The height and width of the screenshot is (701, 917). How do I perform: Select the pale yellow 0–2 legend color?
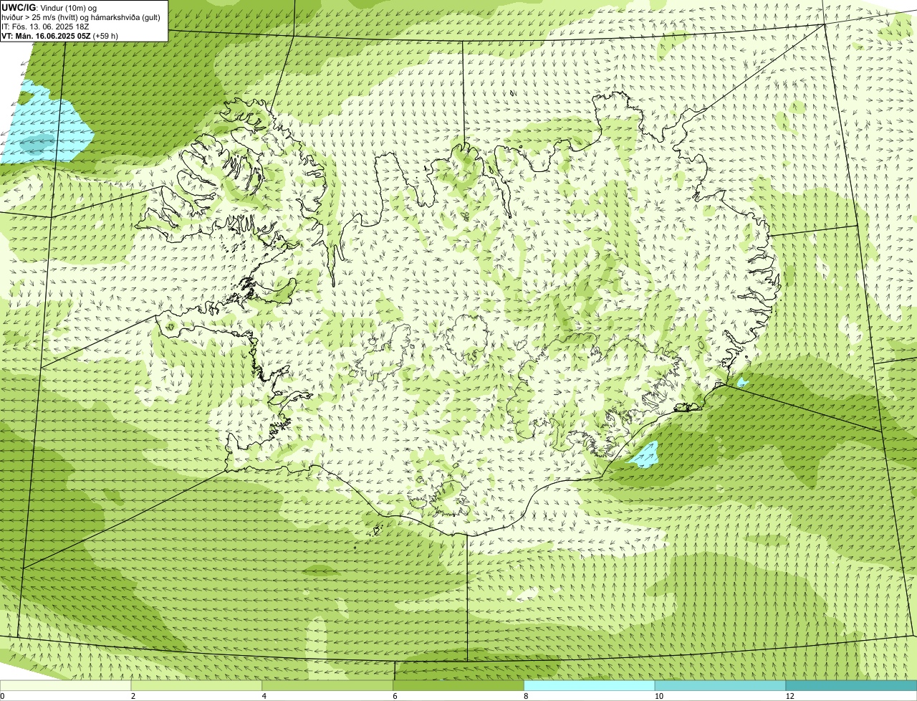click(66, 685)
